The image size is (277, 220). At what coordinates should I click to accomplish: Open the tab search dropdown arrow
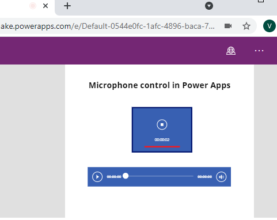209,6
